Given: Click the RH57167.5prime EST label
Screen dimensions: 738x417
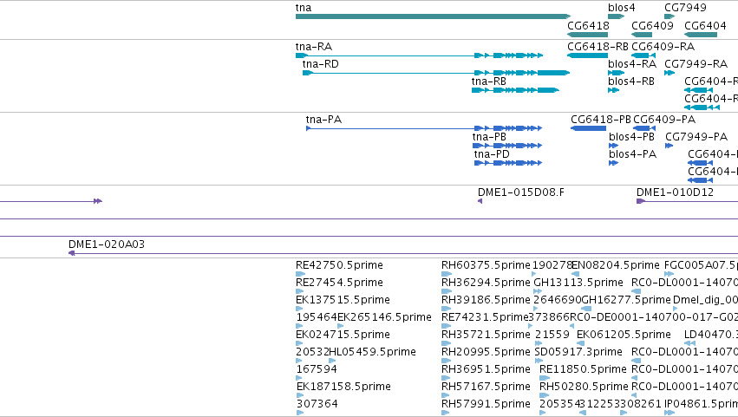Looking at the screenshot, I should coord(486,387).
